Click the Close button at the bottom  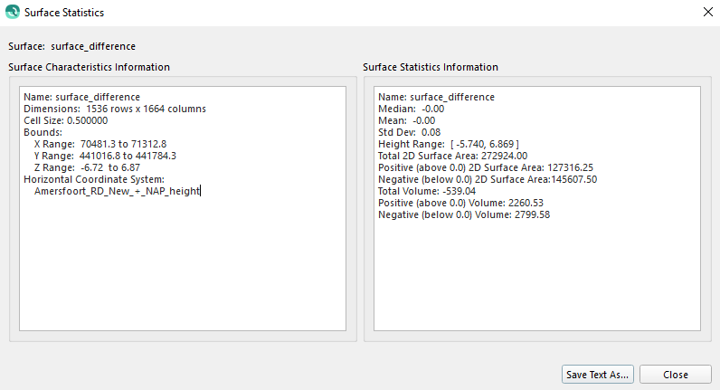tap(675, 375)
